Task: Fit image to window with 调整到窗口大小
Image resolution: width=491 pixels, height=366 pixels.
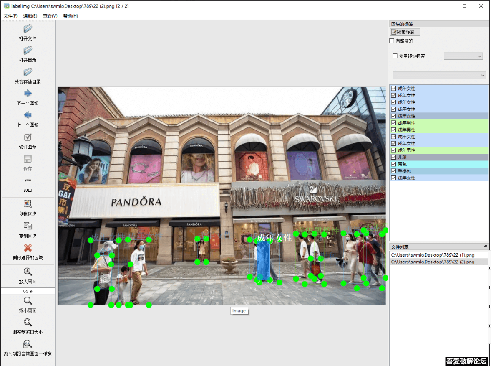Action: pyautogui.click(x=28, y=323)
